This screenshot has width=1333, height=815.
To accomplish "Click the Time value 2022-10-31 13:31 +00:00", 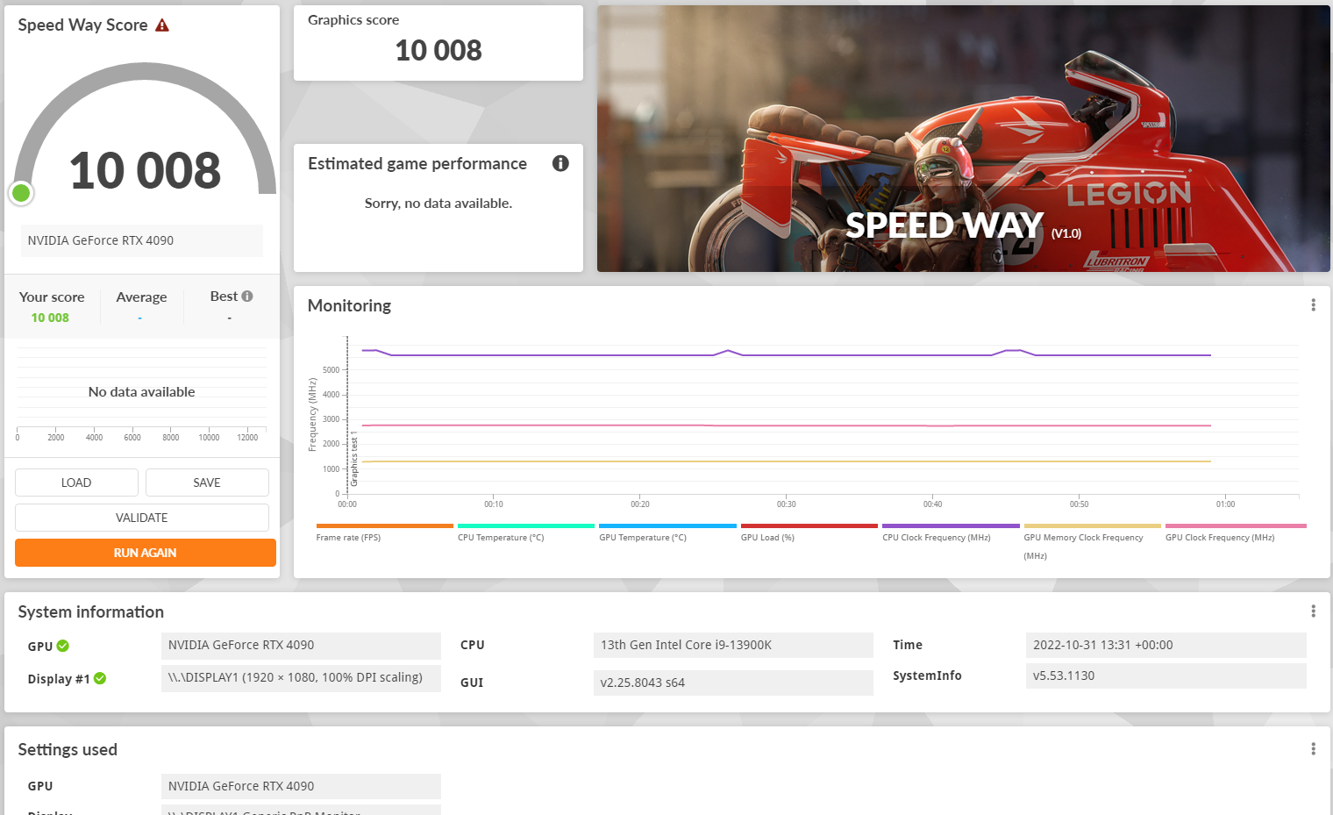I will [x=1166, y=645].
